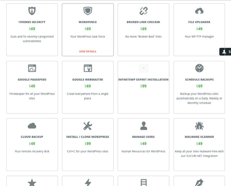Click the $69 price under iThemes Security
The width and height of the screenshot is (231, 186).
click(x=32, y=29)
